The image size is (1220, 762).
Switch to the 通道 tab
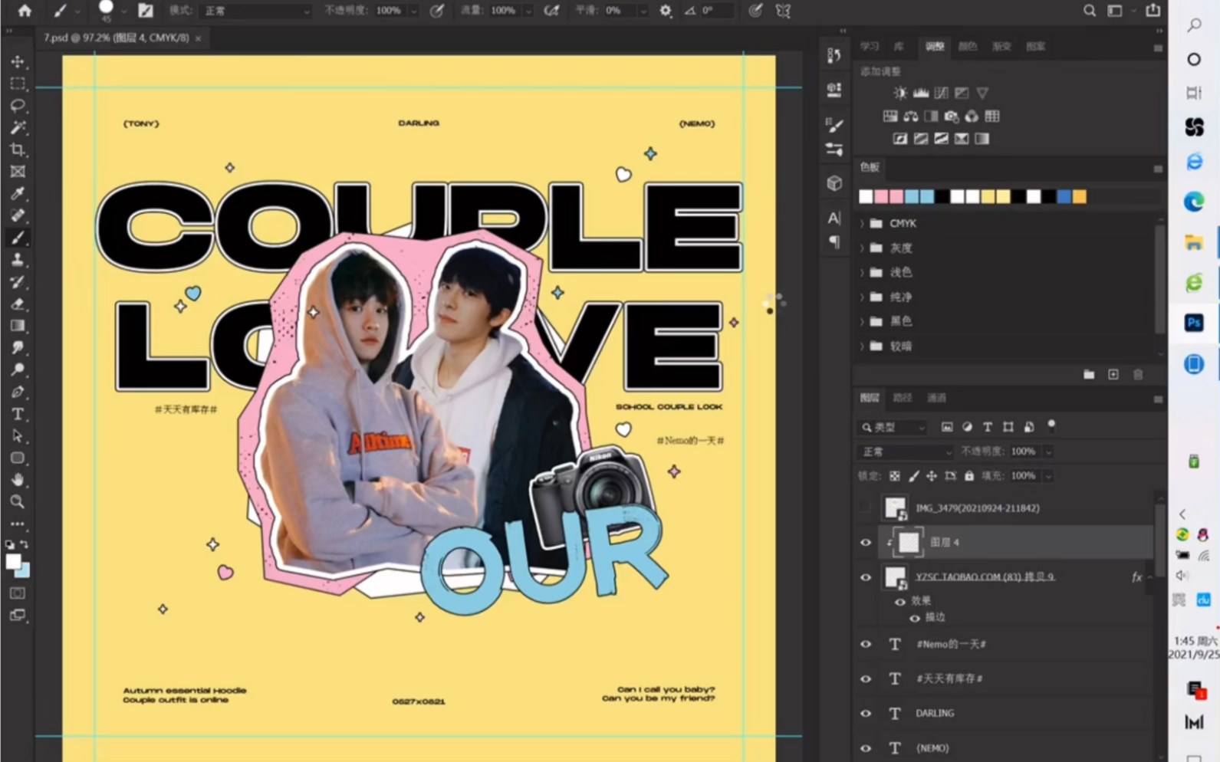click(x=936, y=398)
